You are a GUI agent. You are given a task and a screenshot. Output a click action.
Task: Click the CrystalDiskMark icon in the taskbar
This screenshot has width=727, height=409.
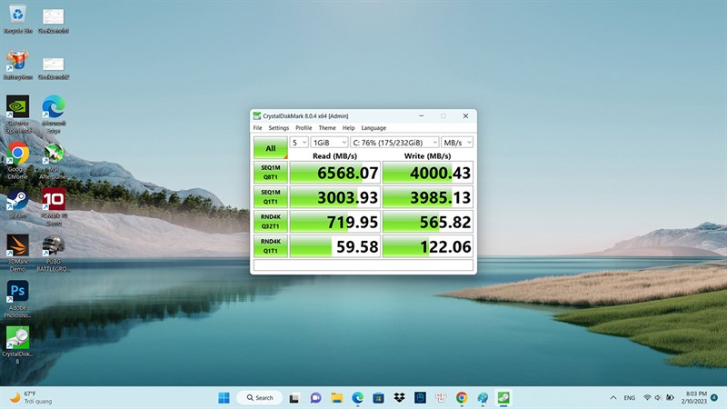click(x=503, y=397)
